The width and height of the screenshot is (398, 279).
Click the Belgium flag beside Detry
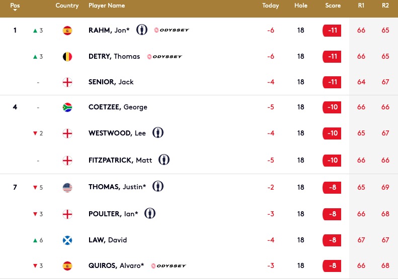pos(67,57)
